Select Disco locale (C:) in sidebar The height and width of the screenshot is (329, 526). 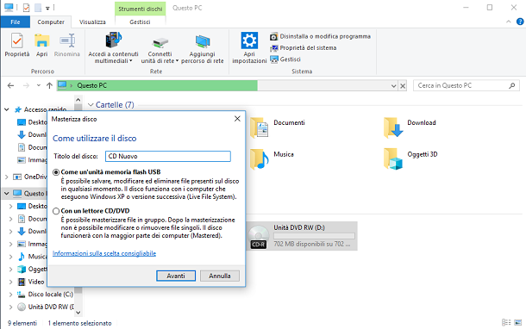tap(50, 295)
